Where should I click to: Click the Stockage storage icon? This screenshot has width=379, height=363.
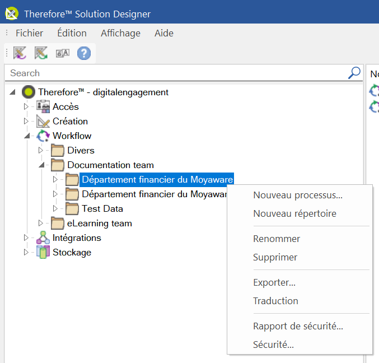pyautogui.click(x=43, y=252)
